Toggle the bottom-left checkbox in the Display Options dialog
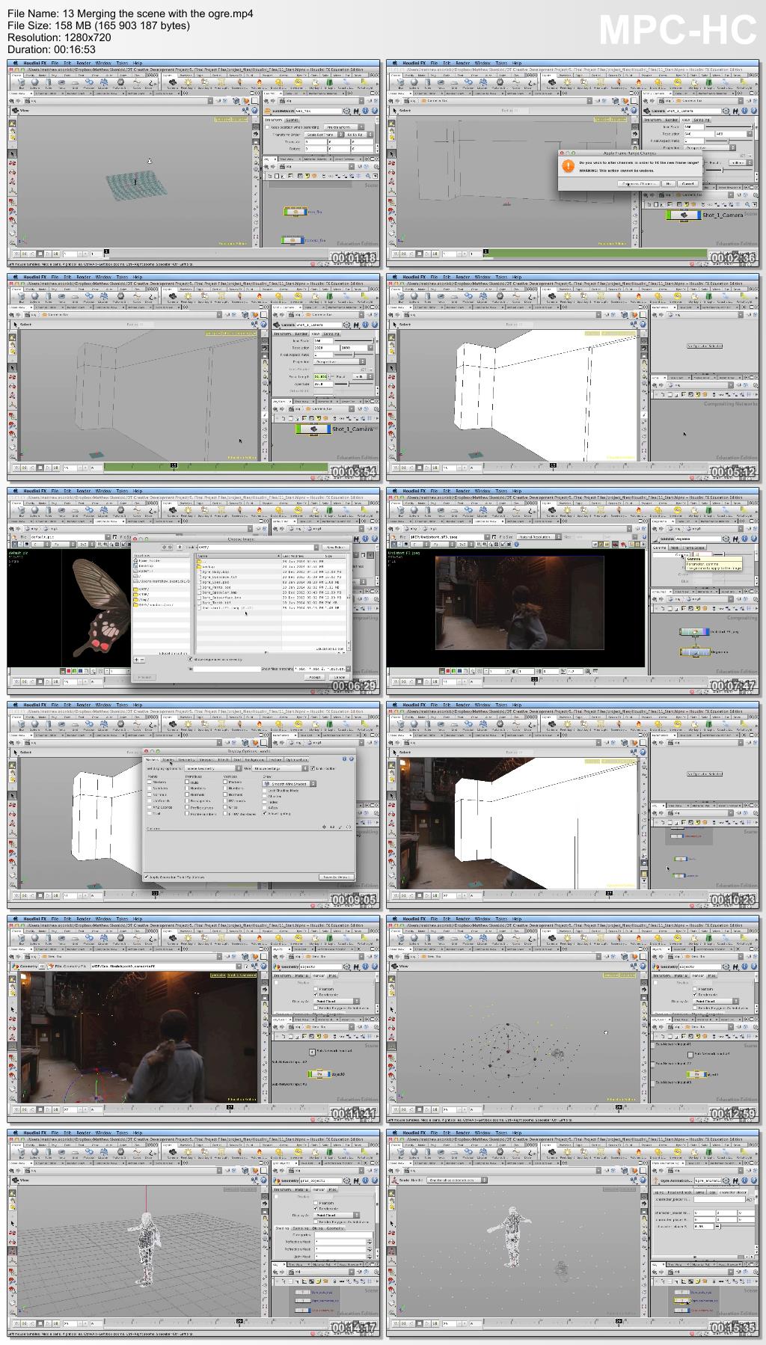Viewport: 766px width, 1345px height. (146, 877)
